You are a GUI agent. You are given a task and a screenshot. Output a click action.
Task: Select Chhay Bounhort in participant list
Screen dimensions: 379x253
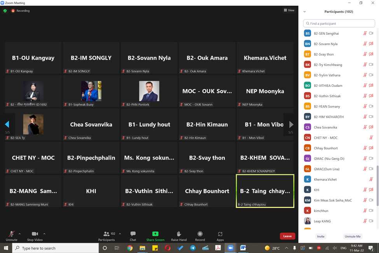tap(339, 148)
